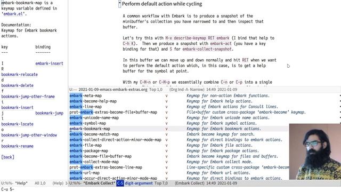Select highlighted embark-bookmark-map entry
341x192 pixels.
click(x=90, y=129)
